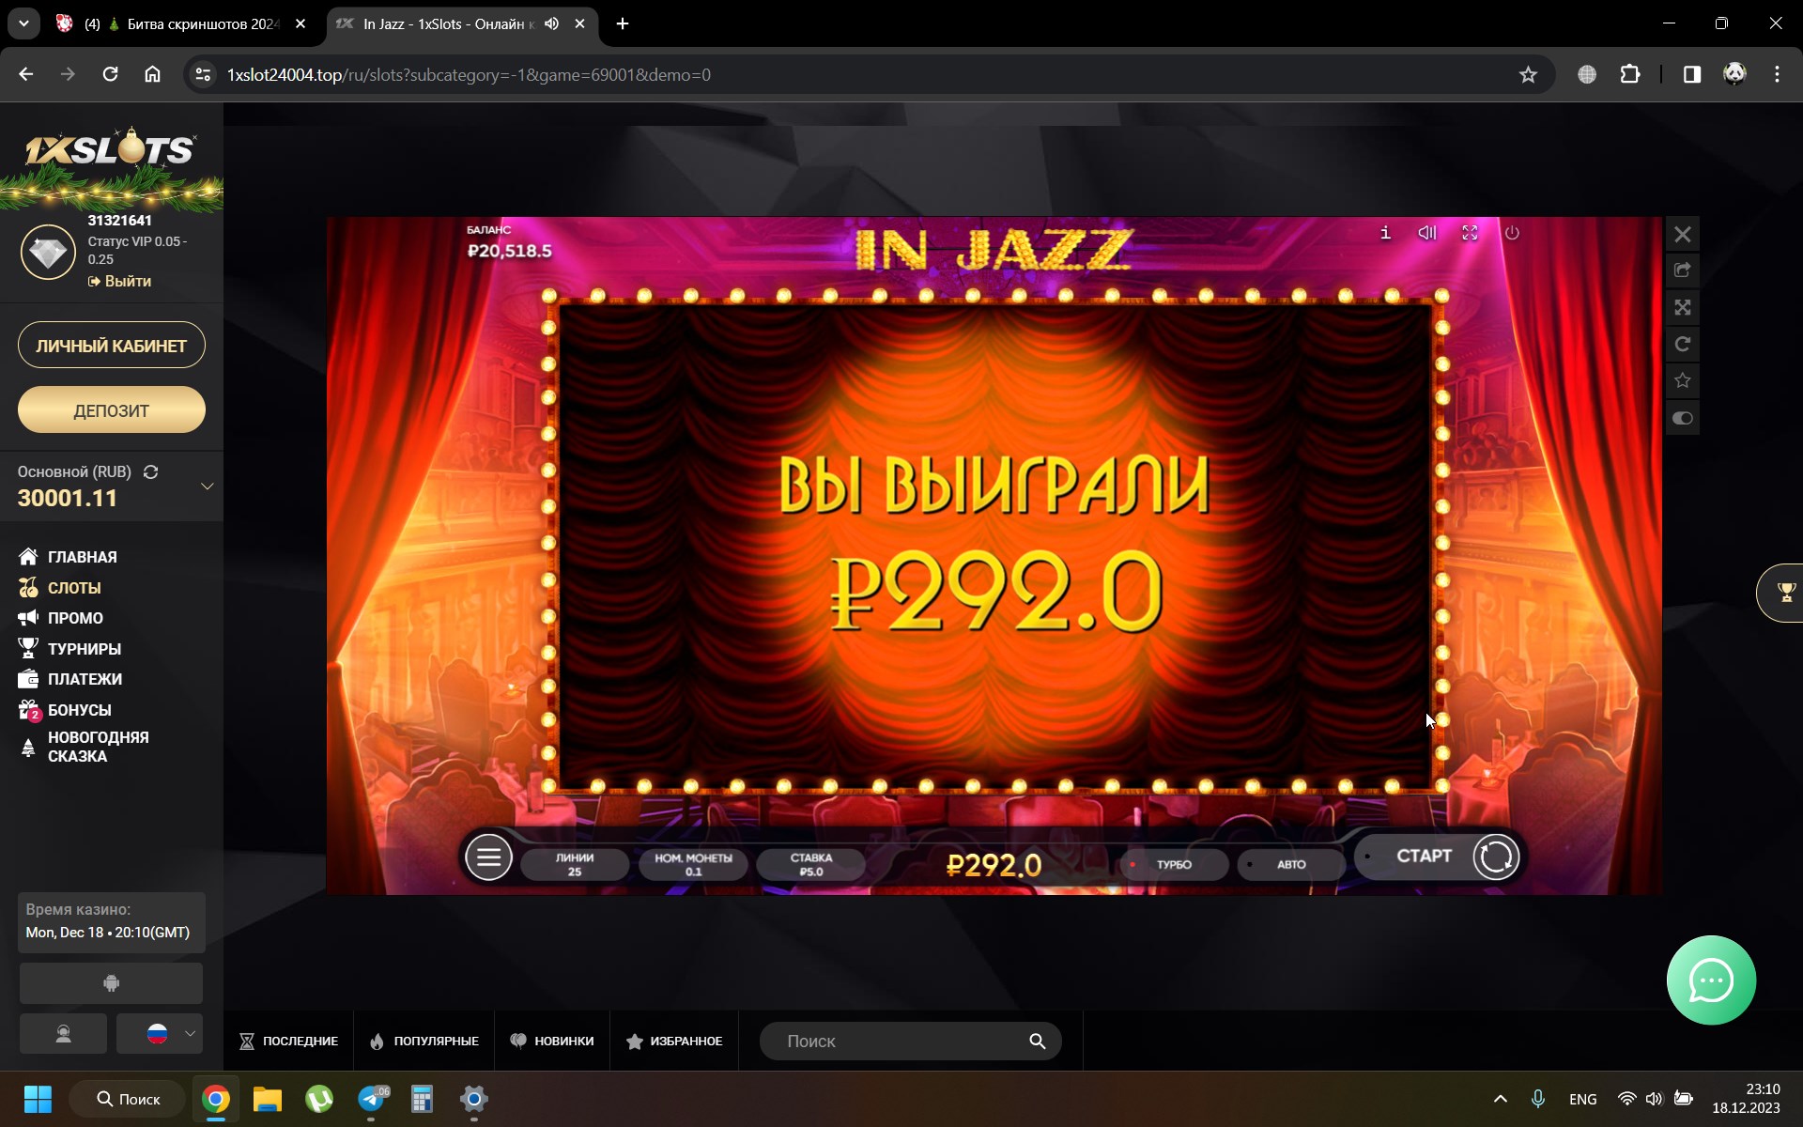Toggle the switch in the game side panel
Viewport: 1803px width, 1127px height.
coord(1683,418)
